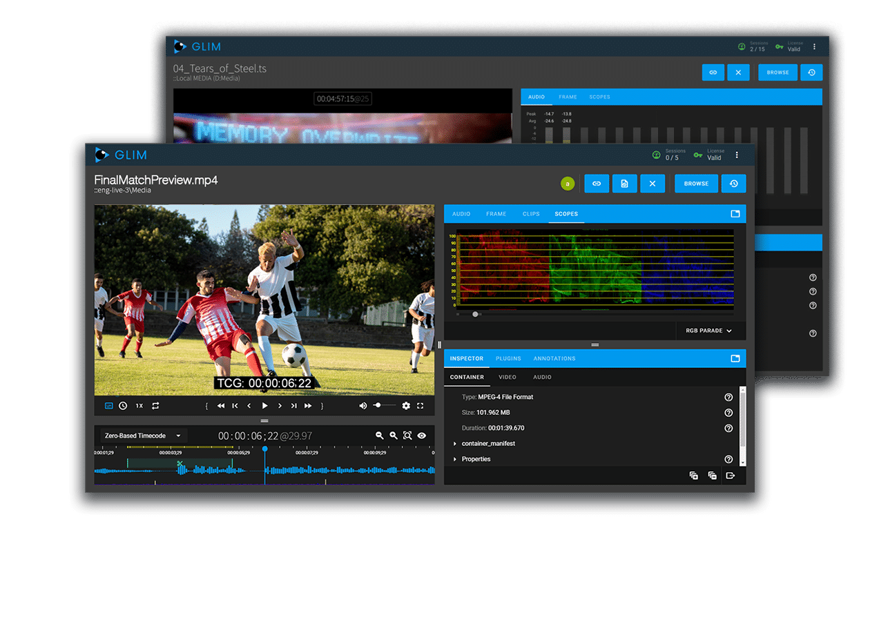Zoom out the timeline with minus magnifier
Viewport: 879px width, 635px height.
tap(379, 436)
